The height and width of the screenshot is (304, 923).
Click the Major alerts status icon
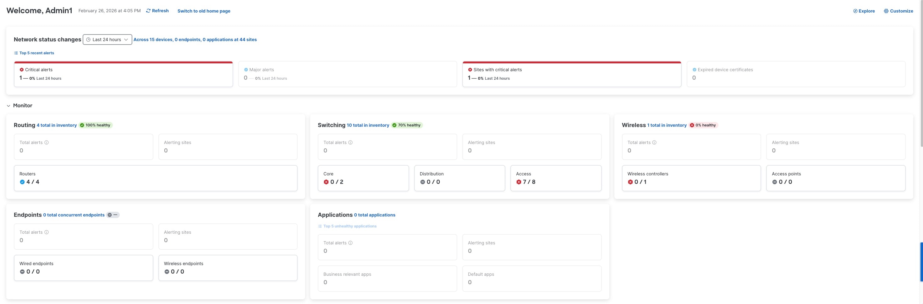246,70
